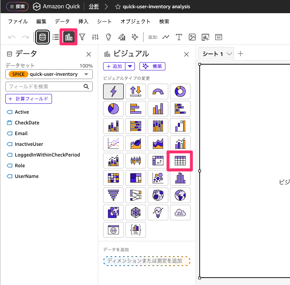Click the undo arrow in toolbar
290x285 pixels.
click(12, 37)
